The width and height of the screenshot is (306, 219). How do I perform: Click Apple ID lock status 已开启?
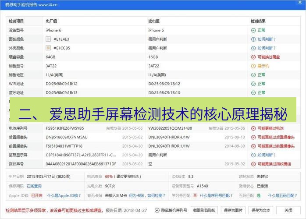pos(37,195)
